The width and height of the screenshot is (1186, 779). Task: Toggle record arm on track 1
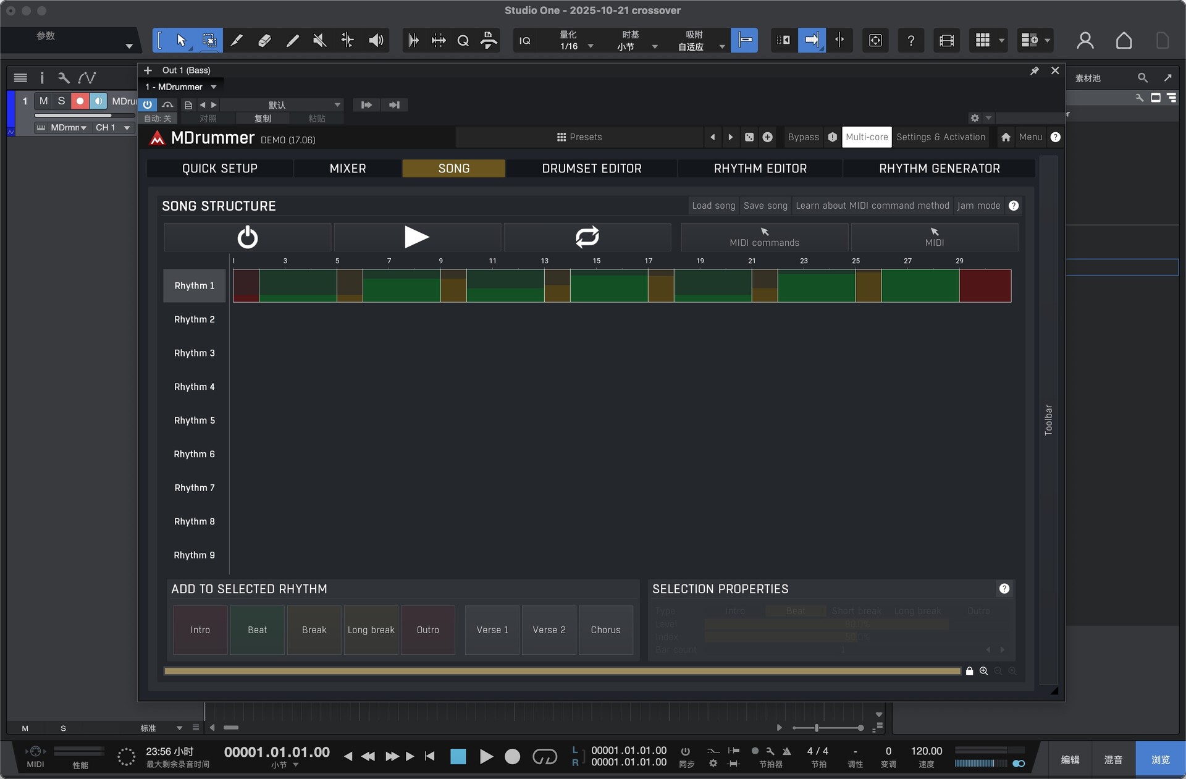tap(80, 101)
